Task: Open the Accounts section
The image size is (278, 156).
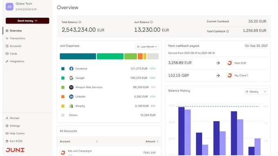Action: tap(16, 46)
